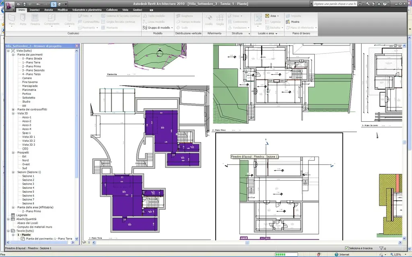Screen dimensions: 412x257
Task: Toggle the Seleziona e trascina checkbox
Action: point(346,248)
